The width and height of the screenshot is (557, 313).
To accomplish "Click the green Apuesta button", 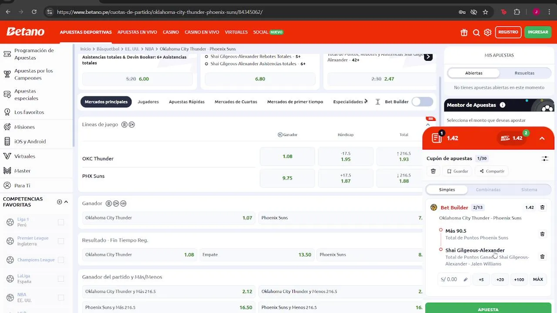I will (x=488, y=308).
